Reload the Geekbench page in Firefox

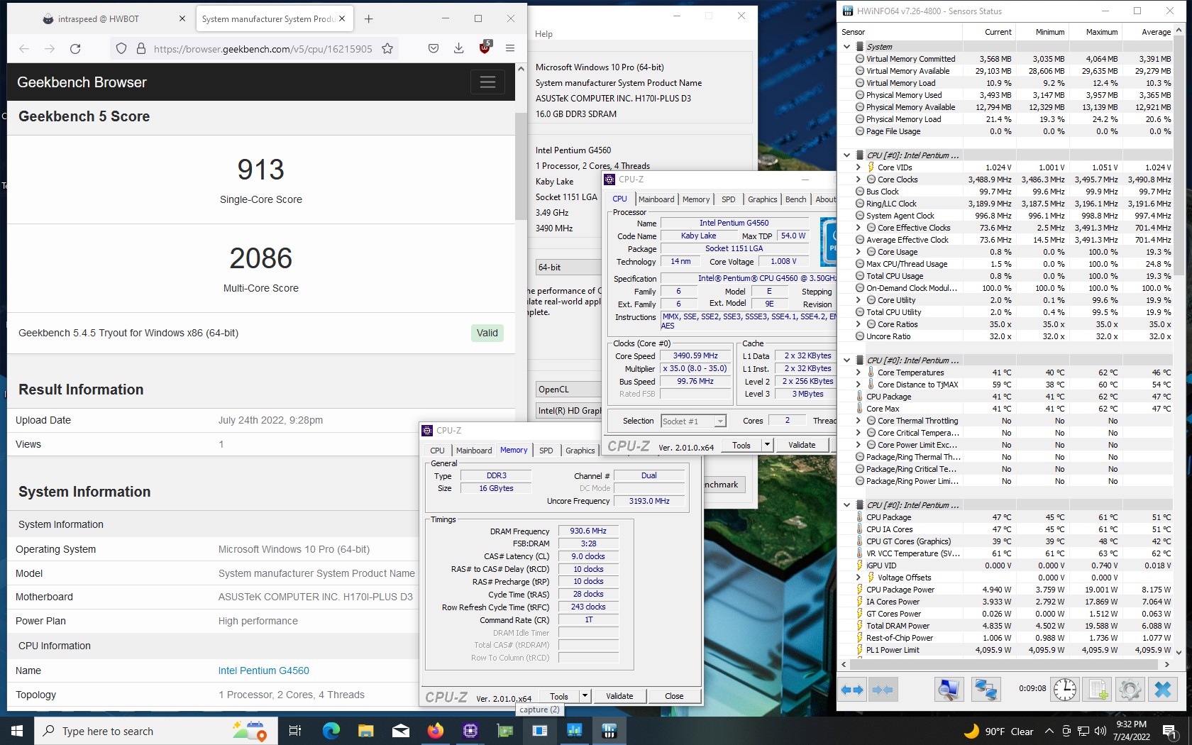[75, 48]
